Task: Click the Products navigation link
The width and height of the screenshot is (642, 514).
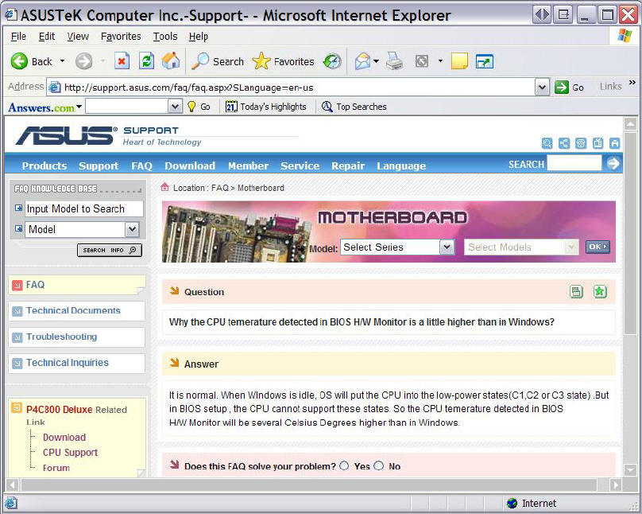Action: (x=44, y=165)
